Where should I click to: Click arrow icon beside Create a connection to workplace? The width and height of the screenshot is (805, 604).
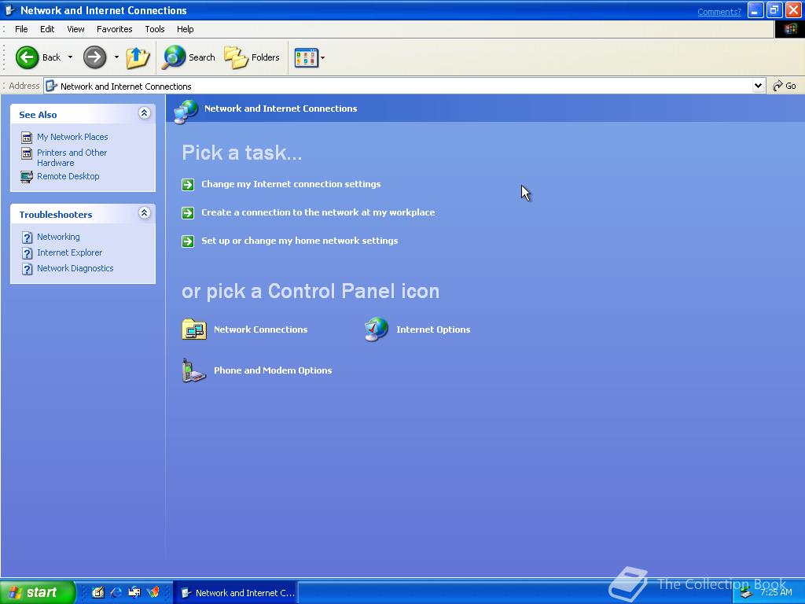click(x=188, y=212)
